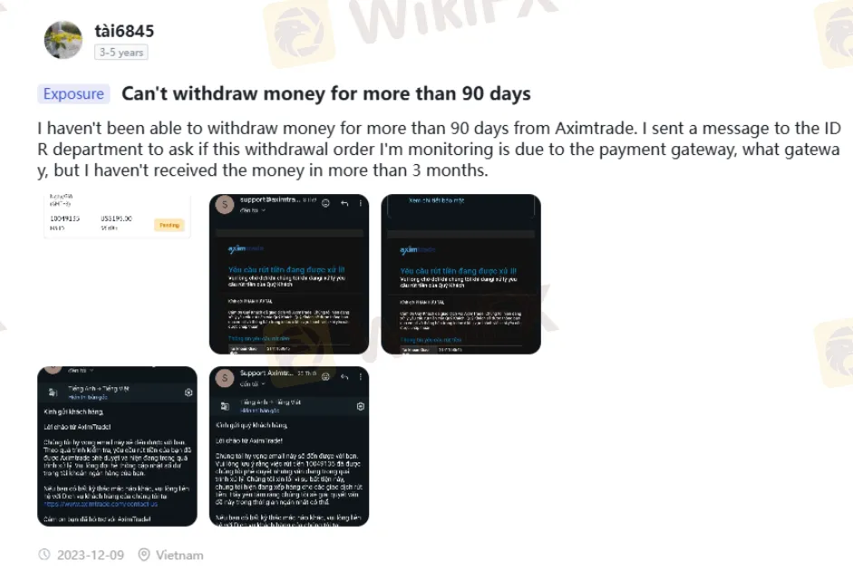
Task: Click the location pin icon beside Vietnam
Action: pos(143,555)
